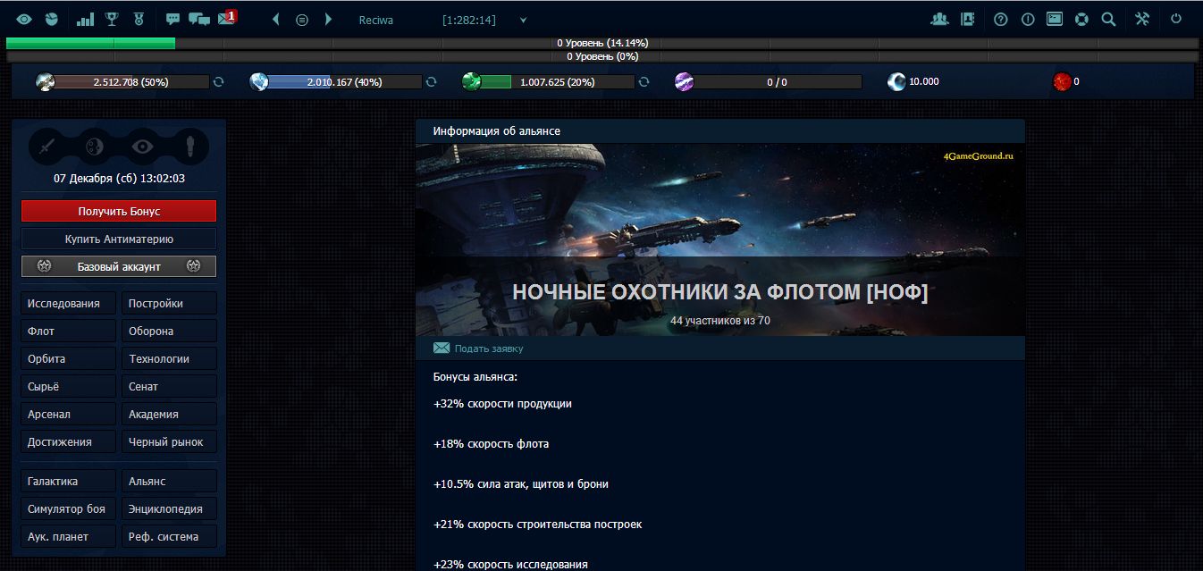Open the Оборона menu

click(x=169, y=331)
